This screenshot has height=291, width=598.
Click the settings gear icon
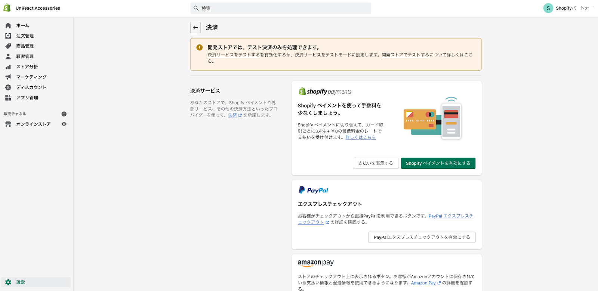click(x=8, y=282)
